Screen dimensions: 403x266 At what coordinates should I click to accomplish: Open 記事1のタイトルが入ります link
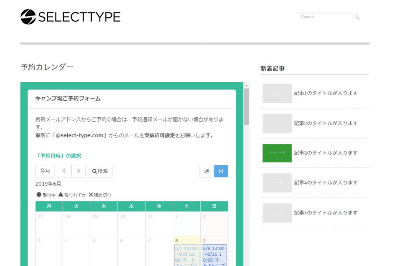326,93
